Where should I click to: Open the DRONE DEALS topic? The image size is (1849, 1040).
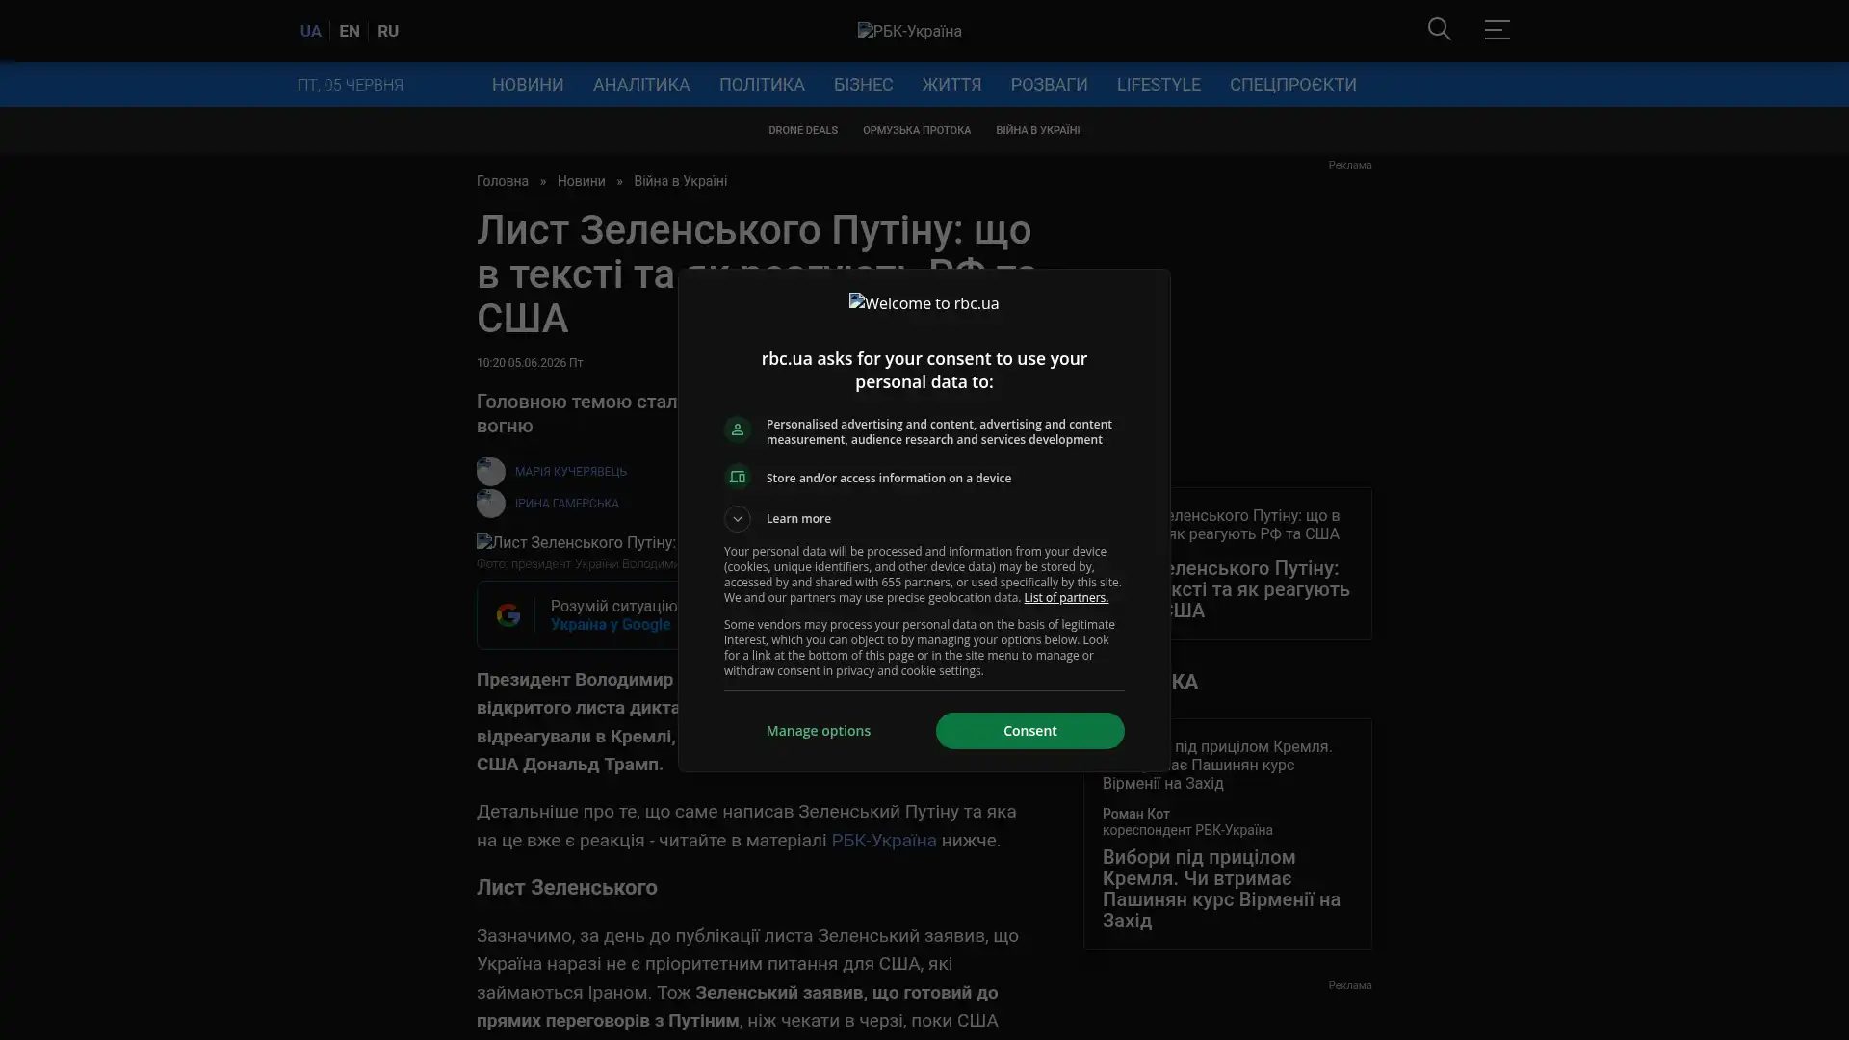(x=803, y=130)
